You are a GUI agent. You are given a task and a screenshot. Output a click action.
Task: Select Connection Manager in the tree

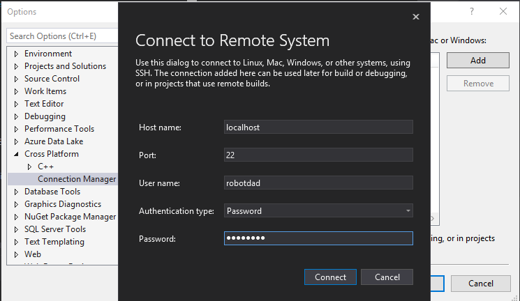[x=77, y=179]
